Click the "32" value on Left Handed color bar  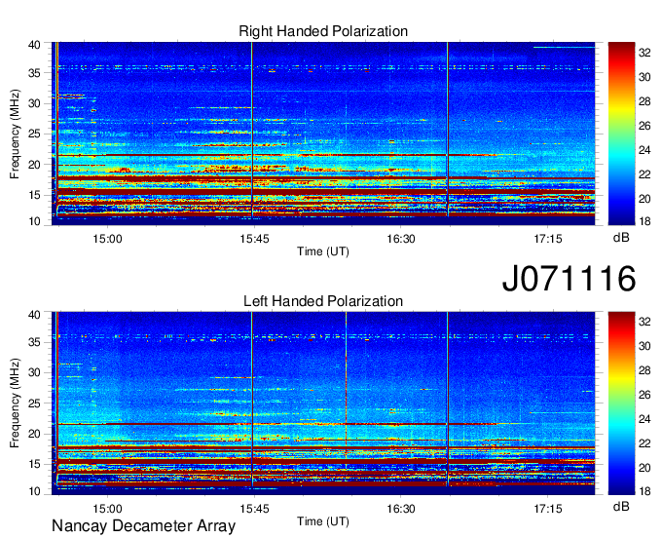coord(644,322)
